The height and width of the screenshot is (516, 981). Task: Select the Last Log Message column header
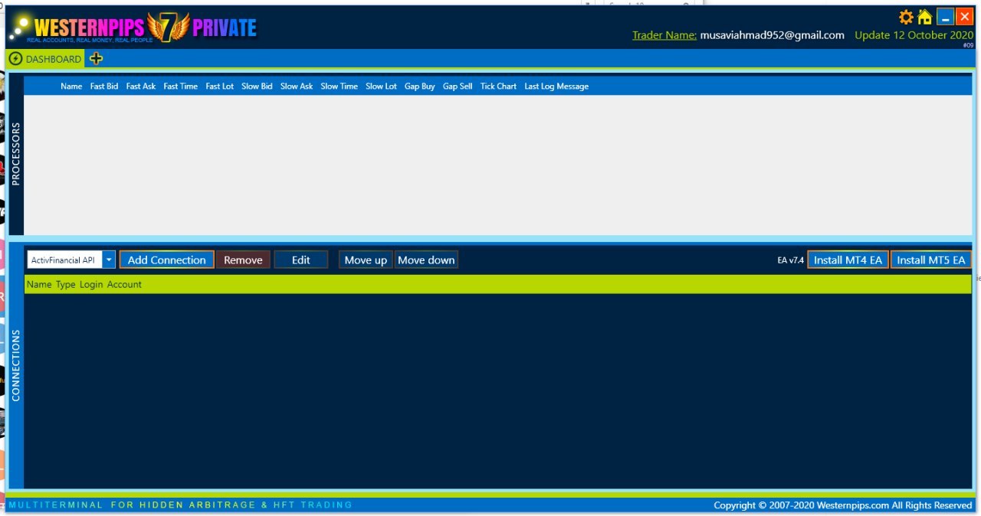(556, 87)
